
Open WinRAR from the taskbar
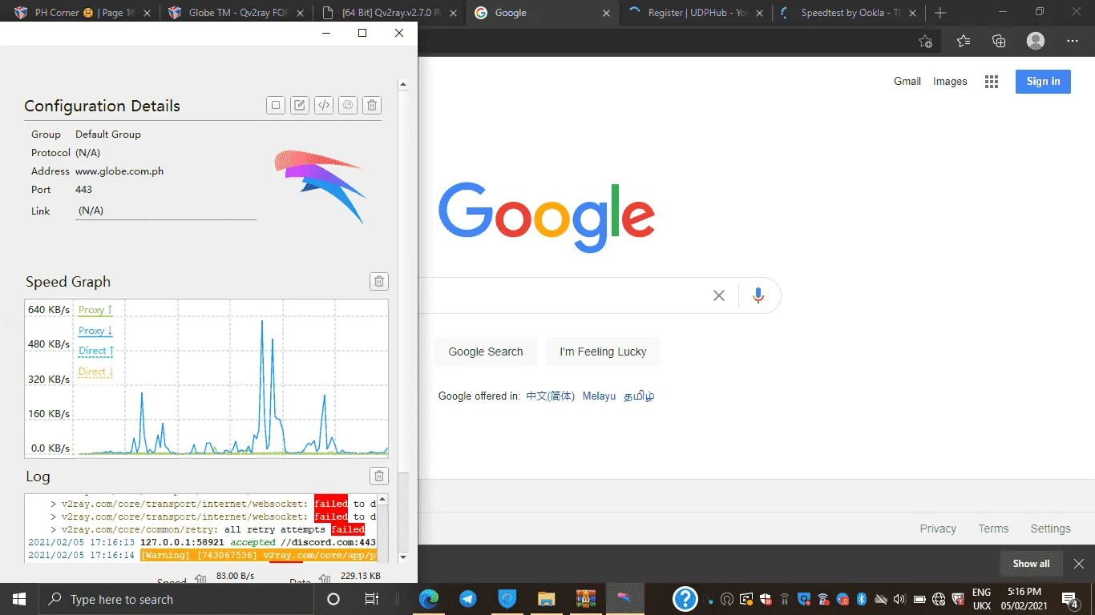585,599
